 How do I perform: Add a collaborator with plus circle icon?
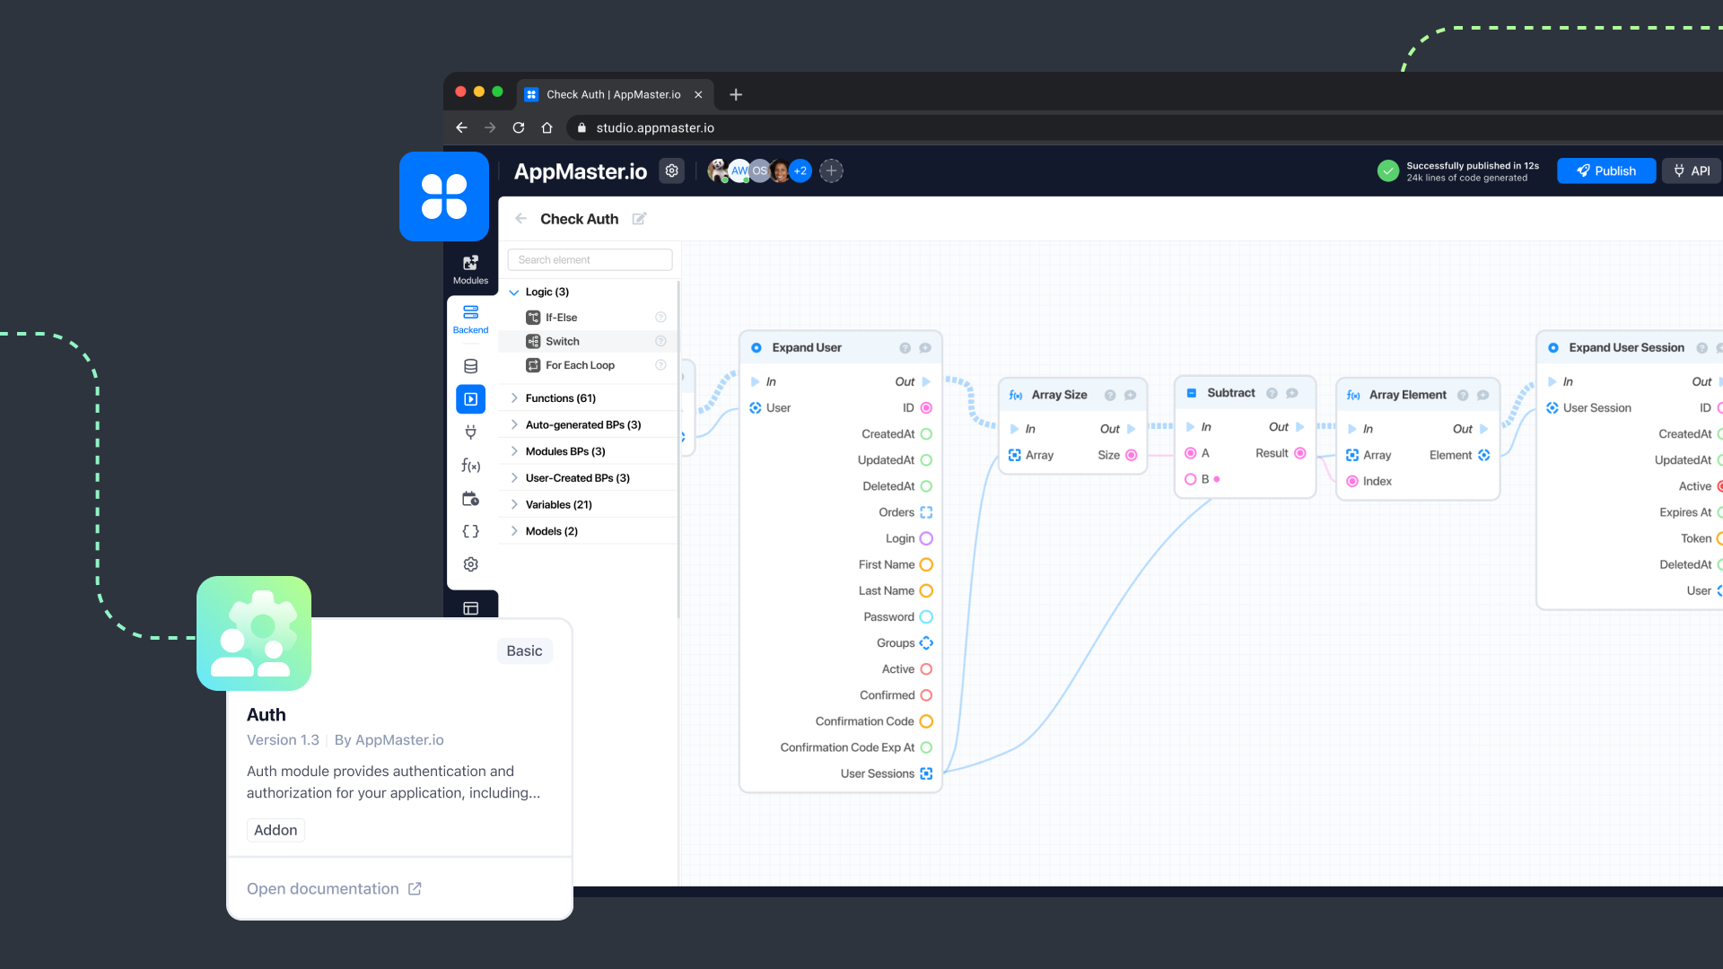(831, 170)
